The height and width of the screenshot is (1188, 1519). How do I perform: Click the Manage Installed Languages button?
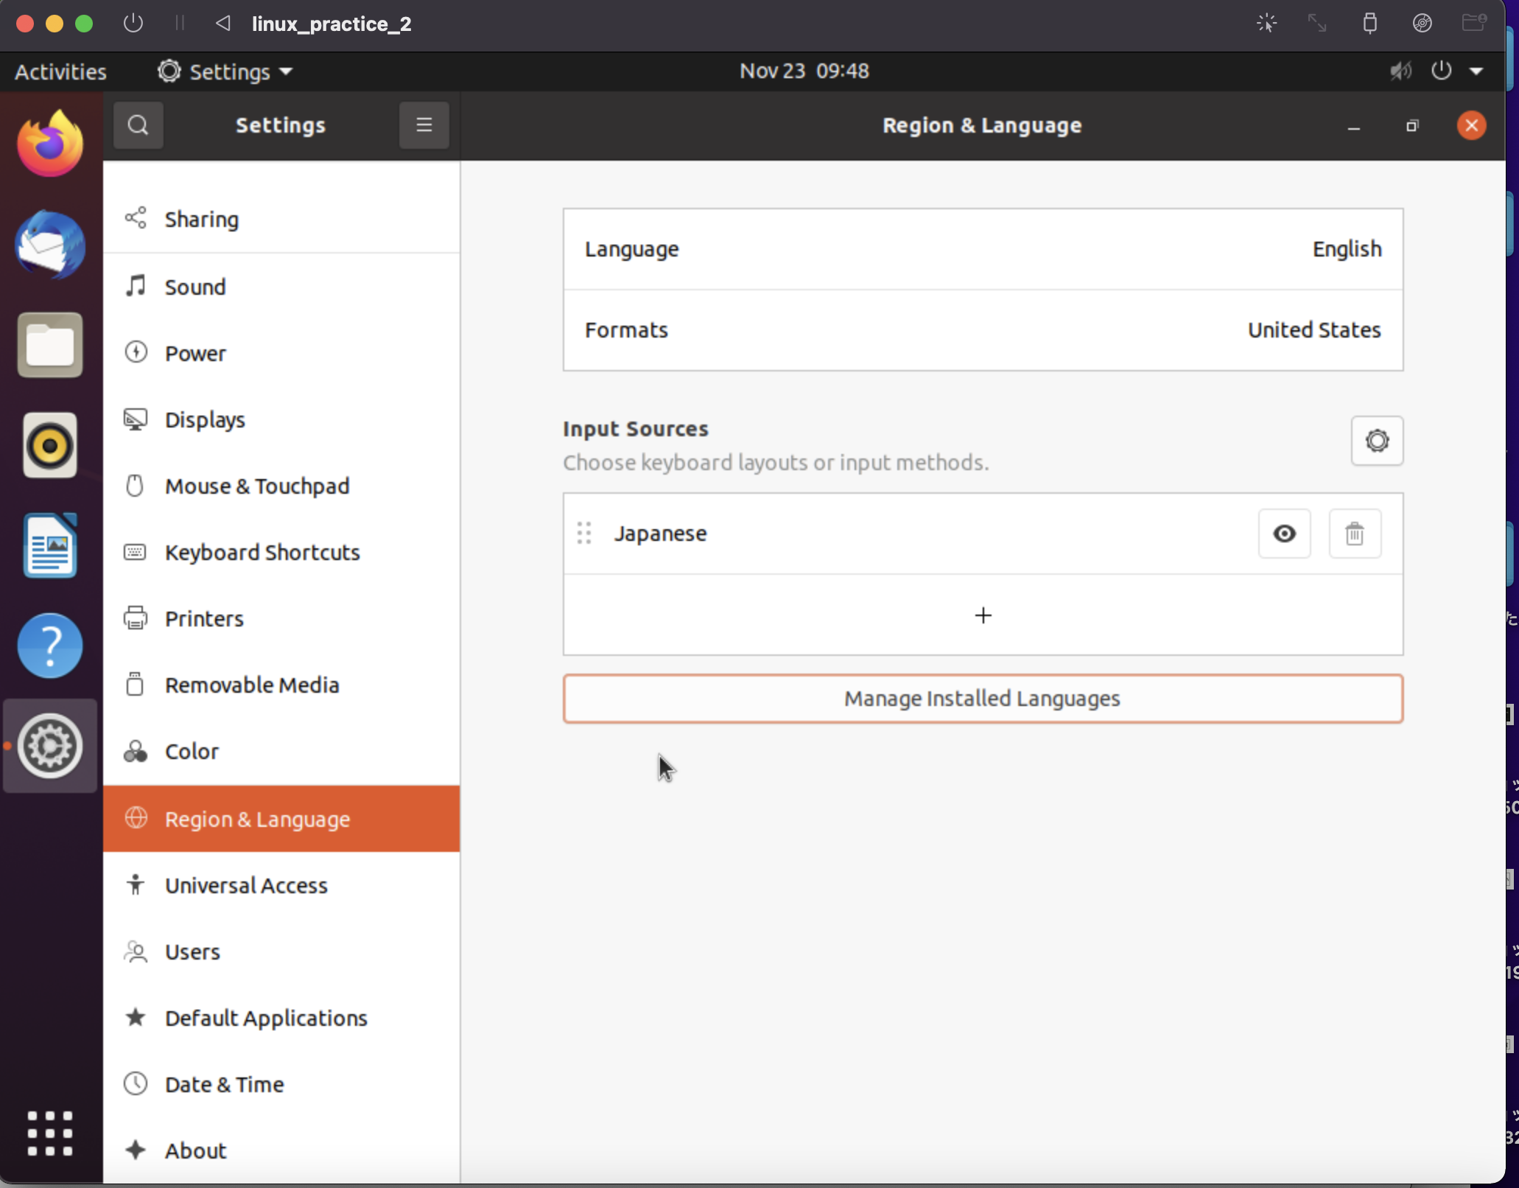point(983,698)
